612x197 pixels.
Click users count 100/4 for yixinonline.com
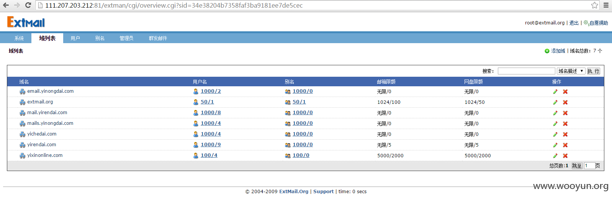click(209, 155)
